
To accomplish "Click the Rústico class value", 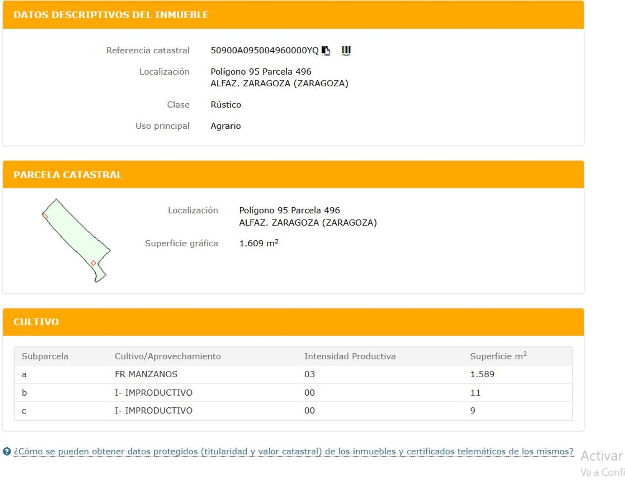I will [225, 105].
